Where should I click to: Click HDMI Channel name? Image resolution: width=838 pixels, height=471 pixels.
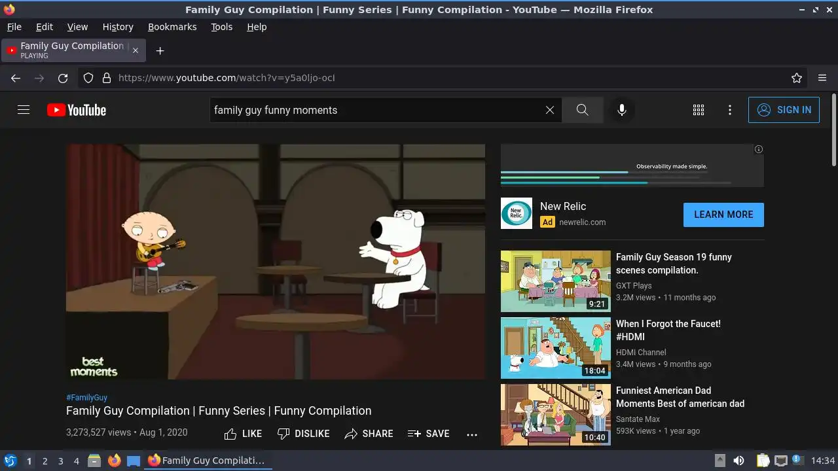coord(641,353)
